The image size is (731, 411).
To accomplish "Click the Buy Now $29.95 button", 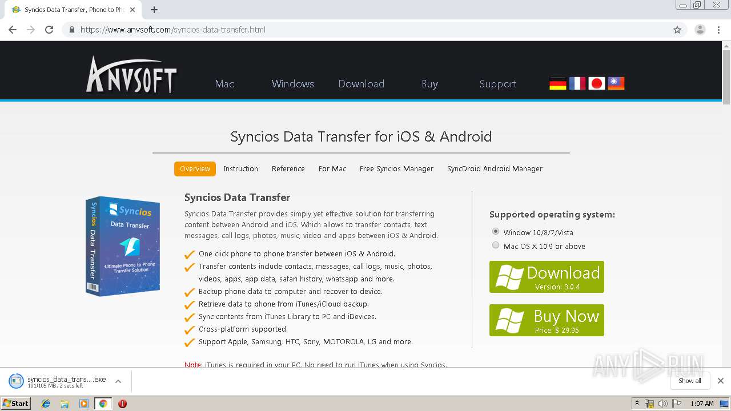I will tap(547, 320).
